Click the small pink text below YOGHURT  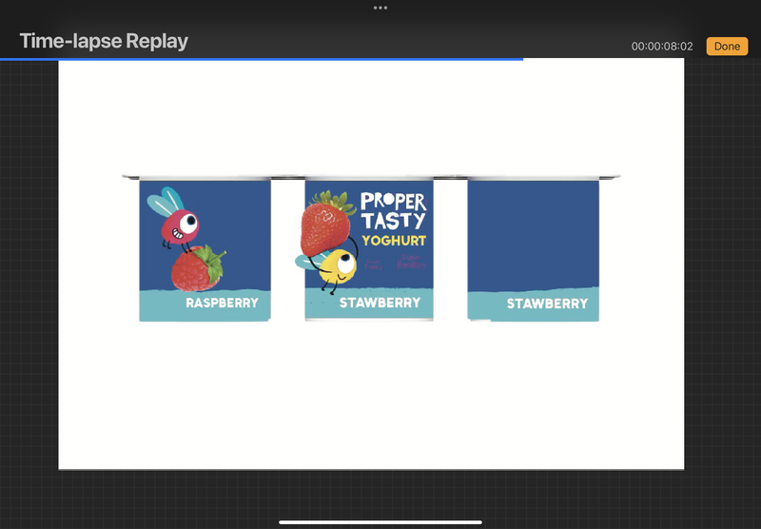pyautogui.click(x=411, y=260)
